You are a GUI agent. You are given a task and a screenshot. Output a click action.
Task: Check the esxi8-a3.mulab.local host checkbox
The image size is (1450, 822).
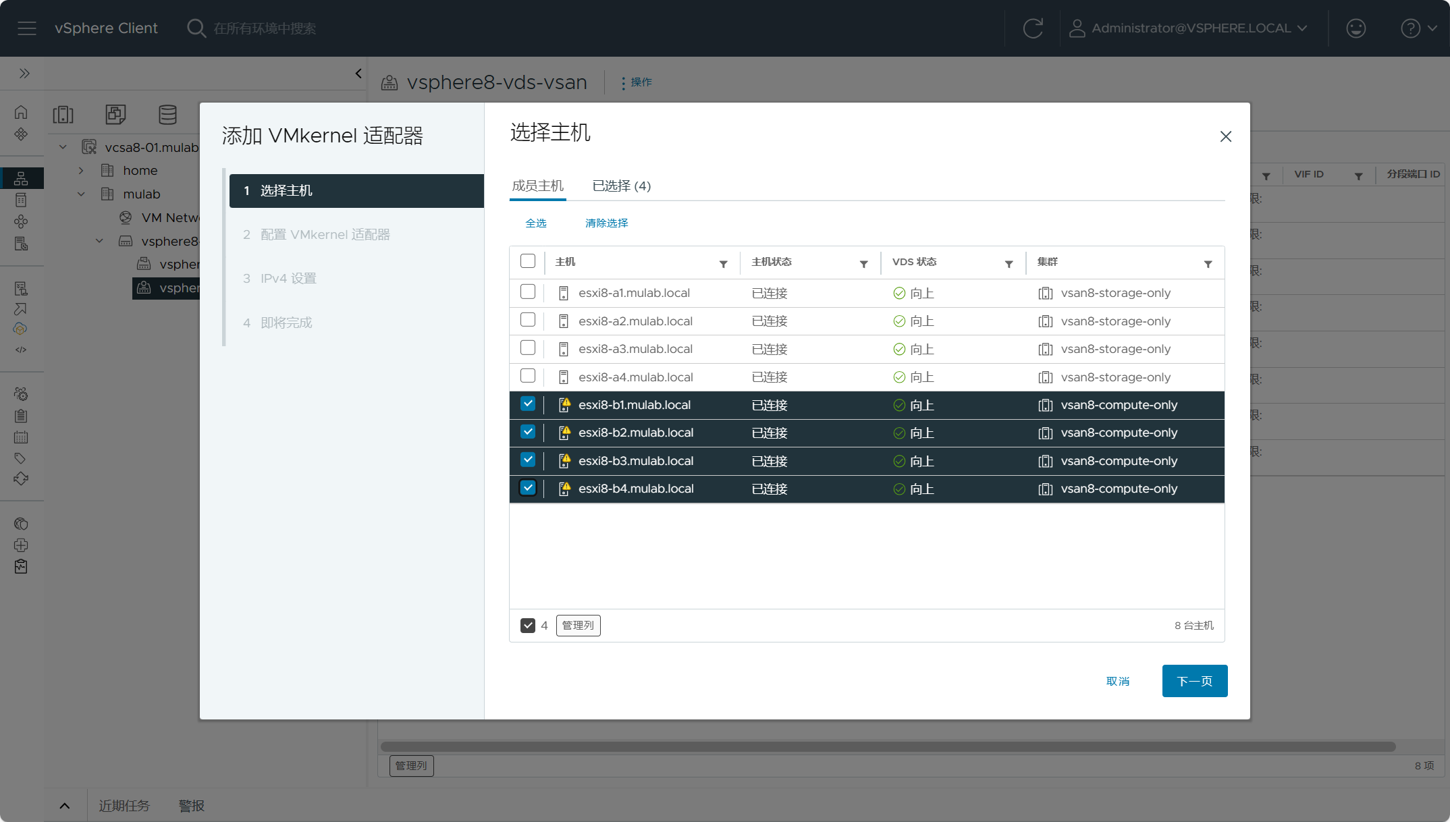point(528,348)
